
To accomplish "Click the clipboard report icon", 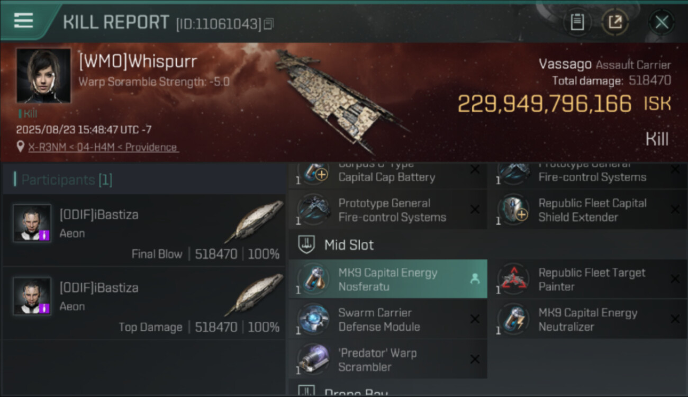I will coord(577,22).
